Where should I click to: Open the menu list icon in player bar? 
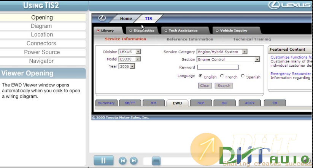156,161
